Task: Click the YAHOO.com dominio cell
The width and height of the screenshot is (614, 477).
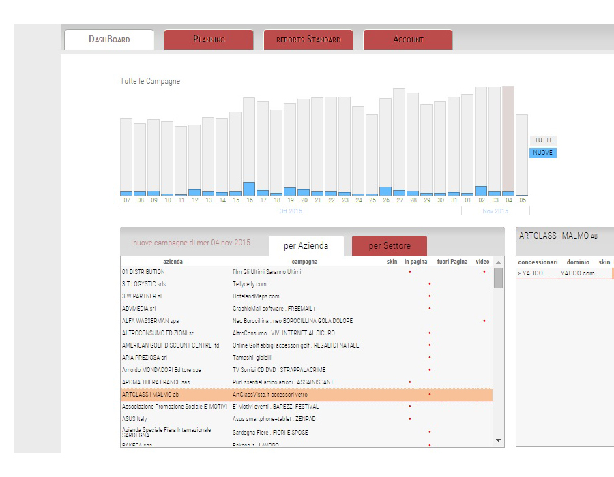Action: 577,273
